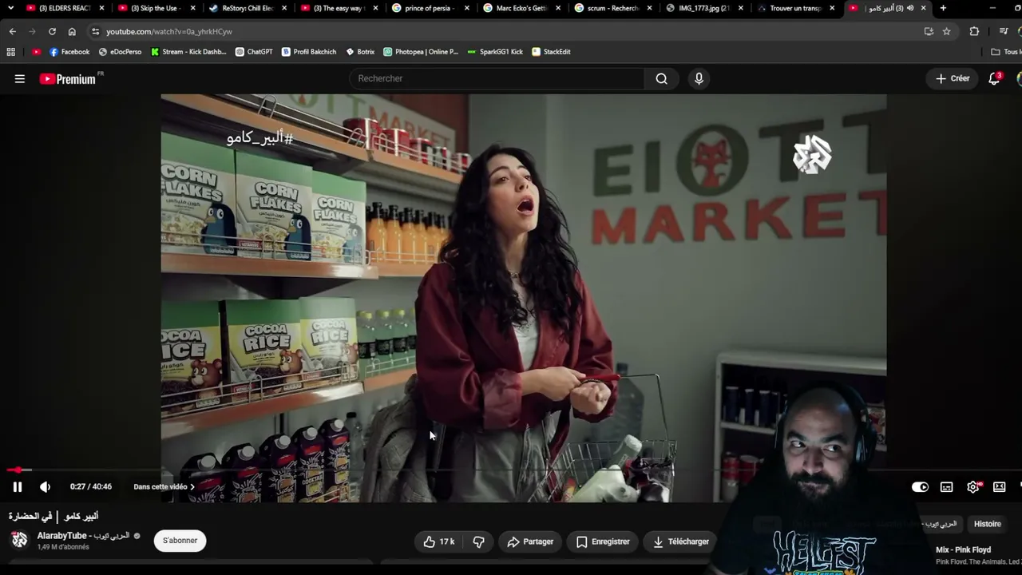Open the SparkGG1 Kick bookmark
This screenshot has height=575, width=1022.
point(495,52)
